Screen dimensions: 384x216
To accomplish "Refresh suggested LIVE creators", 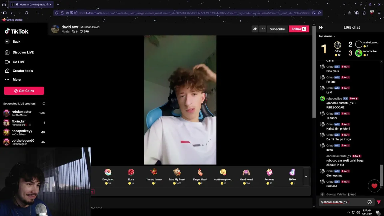I will tap(44, 103).
